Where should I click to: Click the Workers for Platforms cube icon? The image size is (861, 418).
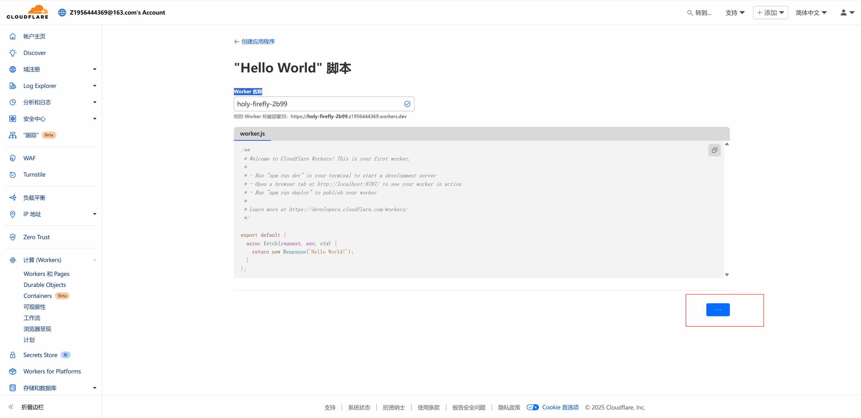[13, 371]
